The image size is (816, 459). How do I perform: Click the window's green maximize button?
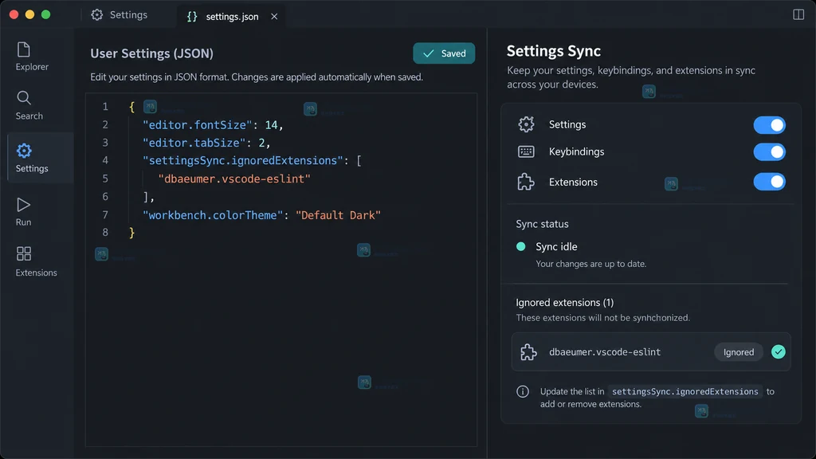45,14
